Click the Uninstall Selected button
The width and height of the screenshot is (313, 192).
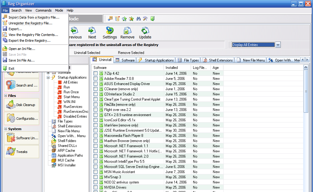pos(87,53)
